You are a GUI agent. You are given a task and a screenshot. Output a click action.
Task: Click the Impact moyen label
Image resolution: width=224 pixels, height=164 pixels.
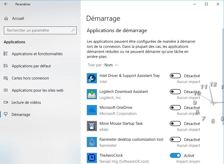tap(188, 161)
